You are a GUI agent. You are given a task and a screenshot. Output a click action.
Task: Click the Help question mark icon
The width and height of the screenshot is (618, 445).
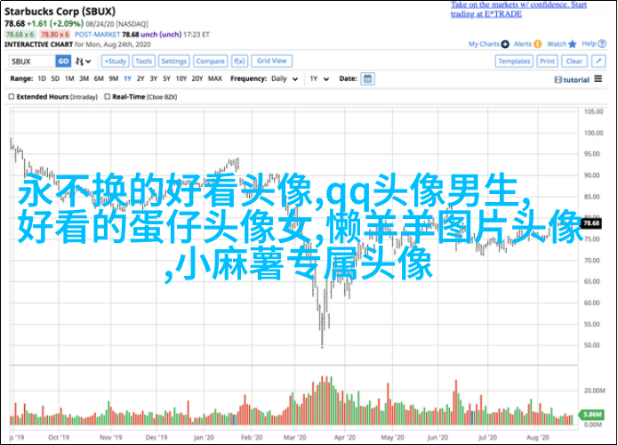[x=602, y=44]
